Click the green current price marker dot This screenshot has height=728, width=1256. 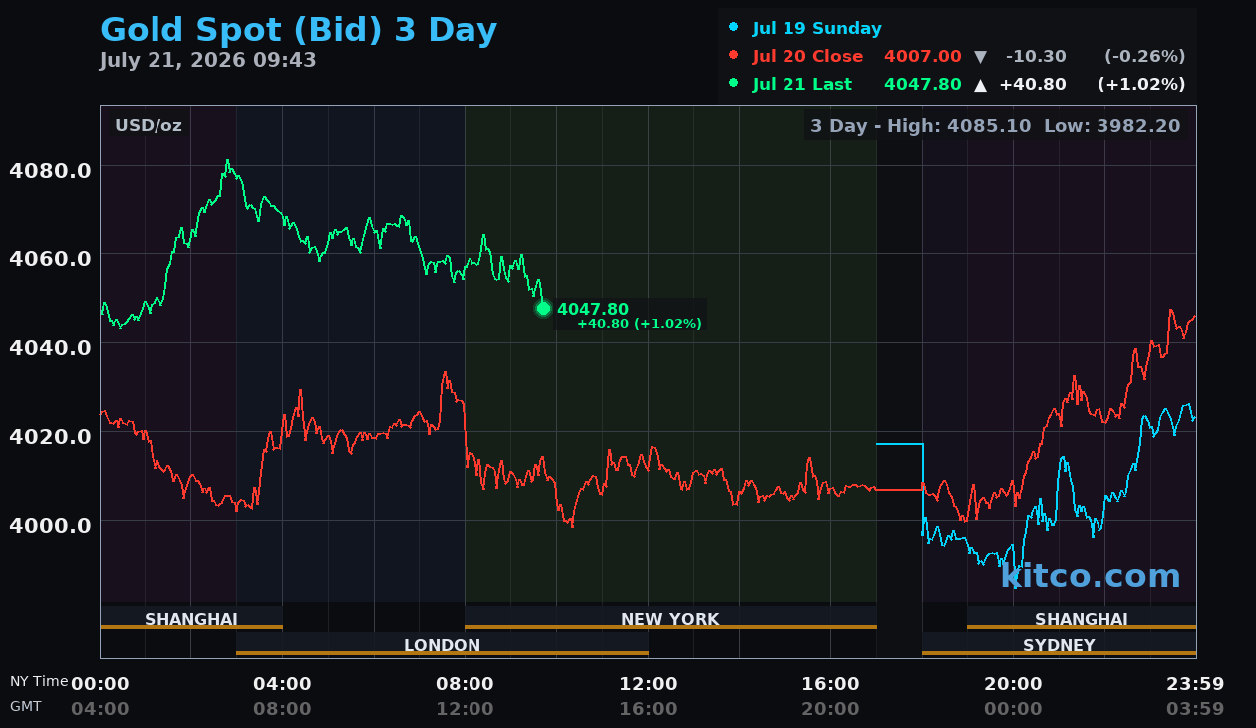tap(543, 308)
